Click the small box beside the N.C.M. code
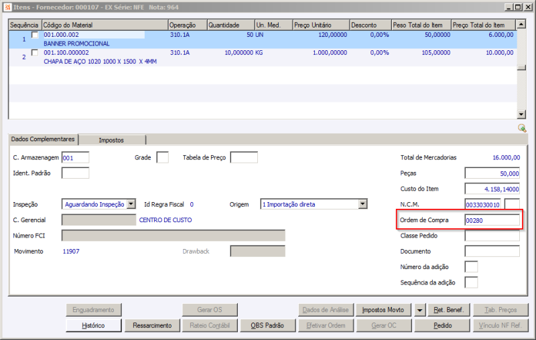 pyautogui.click(x=512, y=205)
